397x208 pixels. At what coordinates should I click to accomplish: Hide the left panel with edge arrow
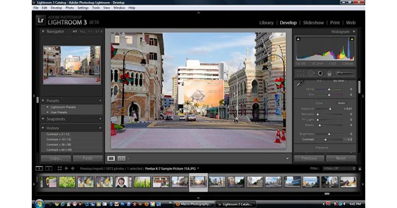click(x=34, y=96)
